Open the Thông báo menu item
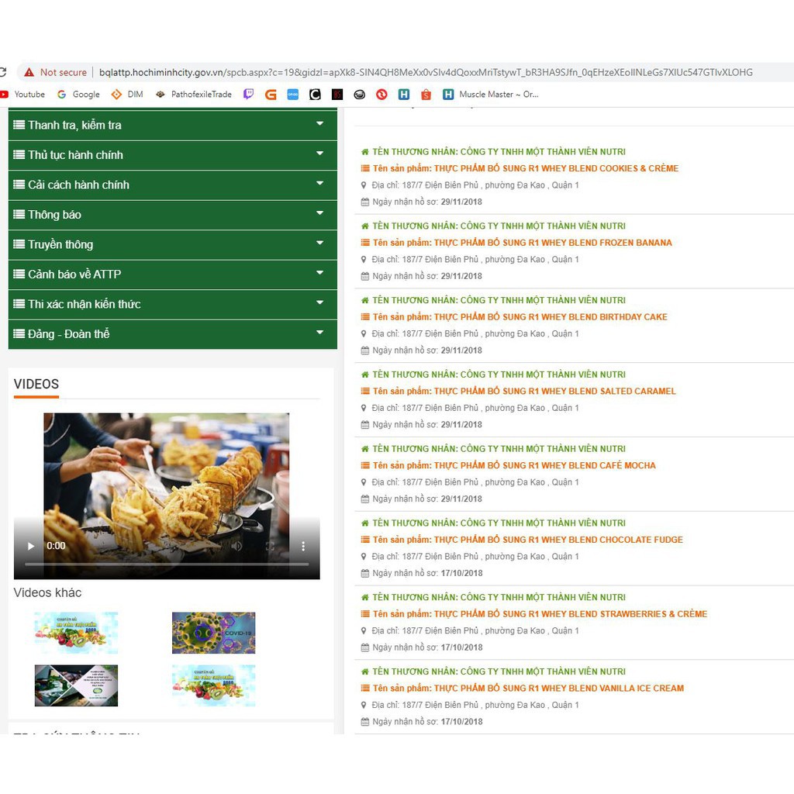Image resolution: width=794 pixels, height=794 pixels. pos(173,215)
